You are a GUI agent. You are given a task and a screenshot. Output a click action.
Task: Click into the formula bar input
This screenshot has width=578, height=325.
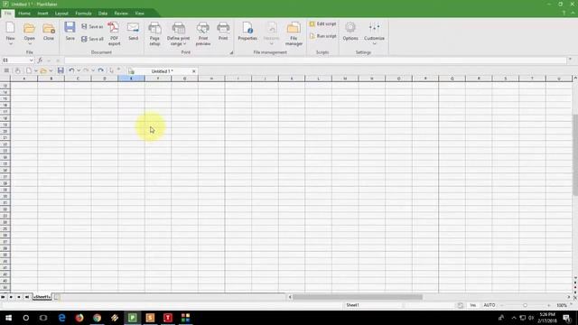(315, 60)
